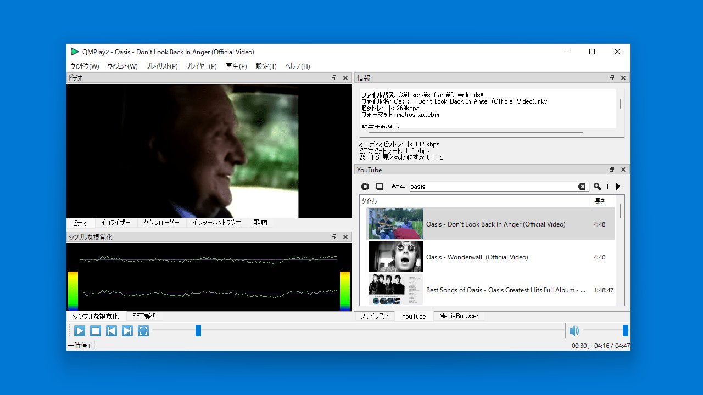Click the 一時停止 status text

81,346
